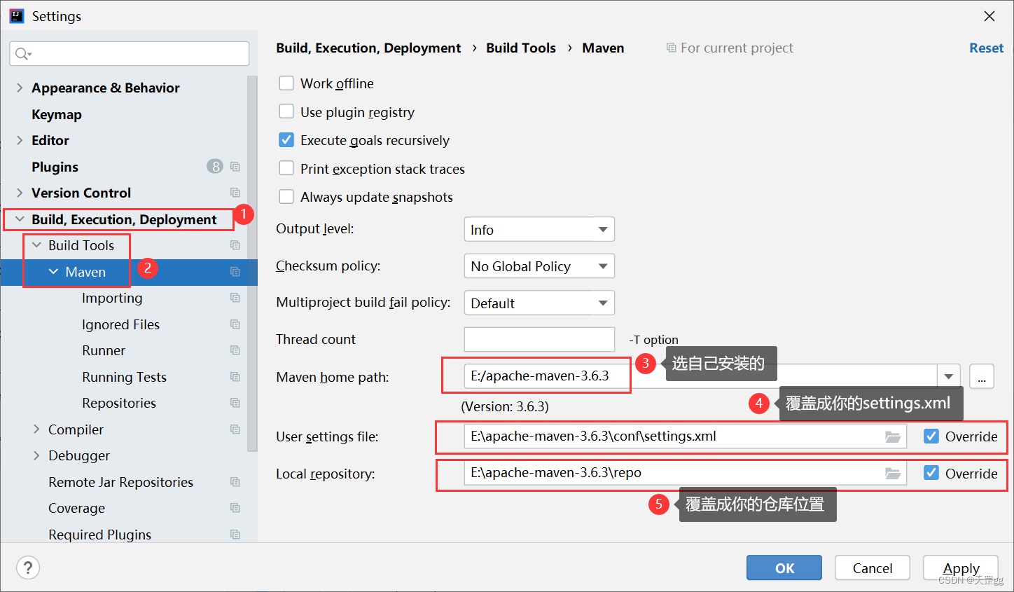Toggle Always update snapshots checkbox

click(286, 197)
